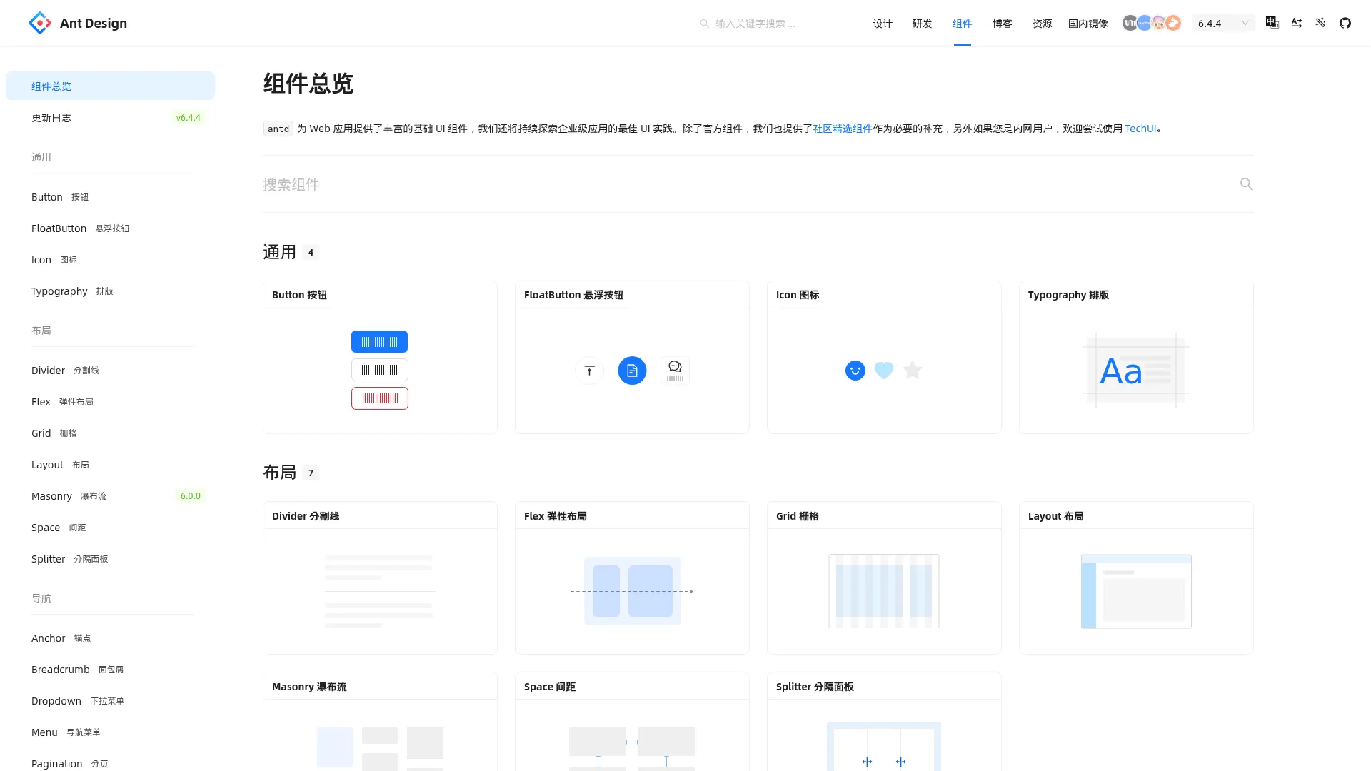This screenshot has height=771, width=1371.
Task: Open Icon 图标 in the sidebar
Action: pos(110,259)
